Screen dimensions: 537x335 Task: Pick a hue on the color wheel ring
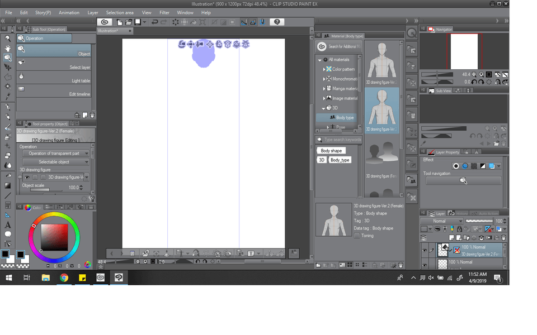click(54, 215)
